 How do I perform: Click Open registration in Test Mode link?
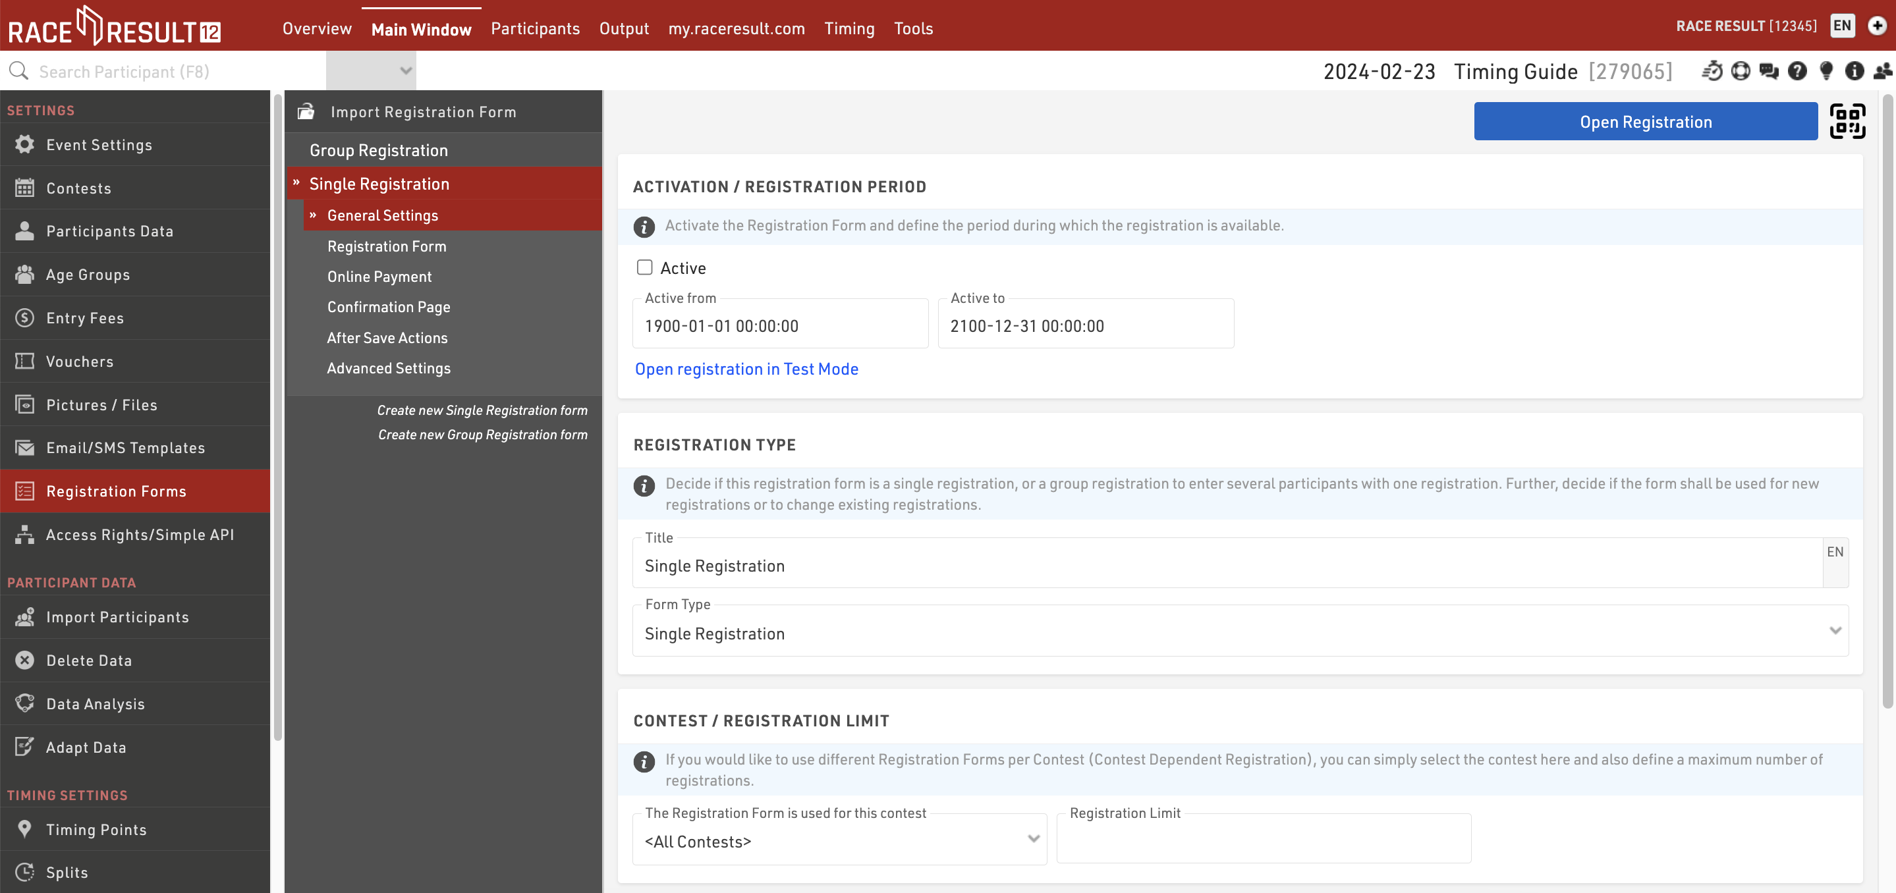pyautogui.click(x=746, y=369)
